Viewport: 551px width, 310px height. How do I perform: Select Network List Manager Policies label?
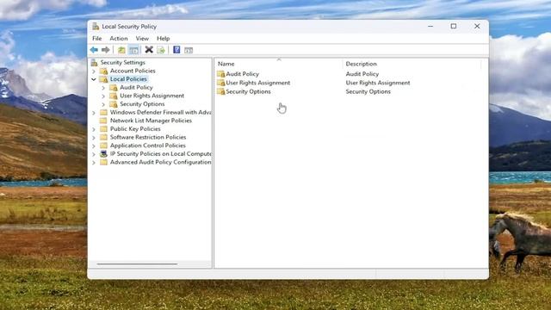coord(152,121)
